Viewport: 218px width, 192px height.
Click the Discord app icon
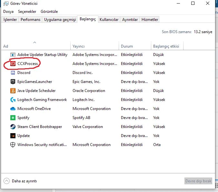click(x=13, y=73)
